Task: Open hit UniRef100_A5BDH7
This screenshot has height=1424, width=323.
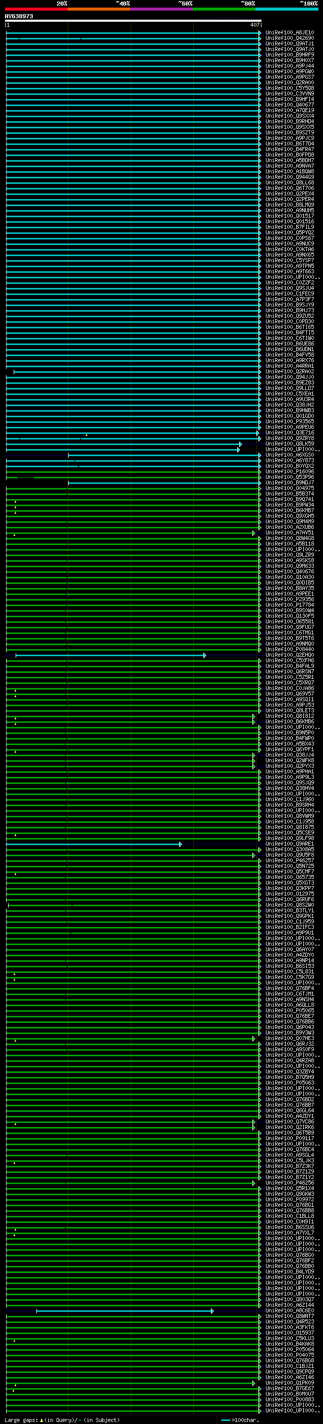Action: pos(290,160)
